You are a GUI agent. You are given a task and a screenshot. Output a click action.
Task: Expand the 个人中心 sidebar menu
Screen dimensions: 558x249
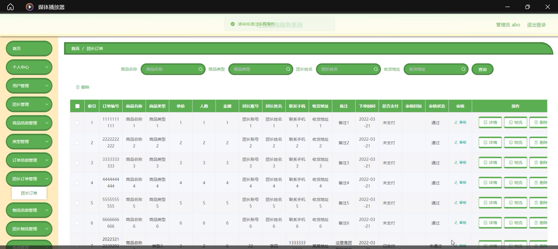(x=29, y=67)
